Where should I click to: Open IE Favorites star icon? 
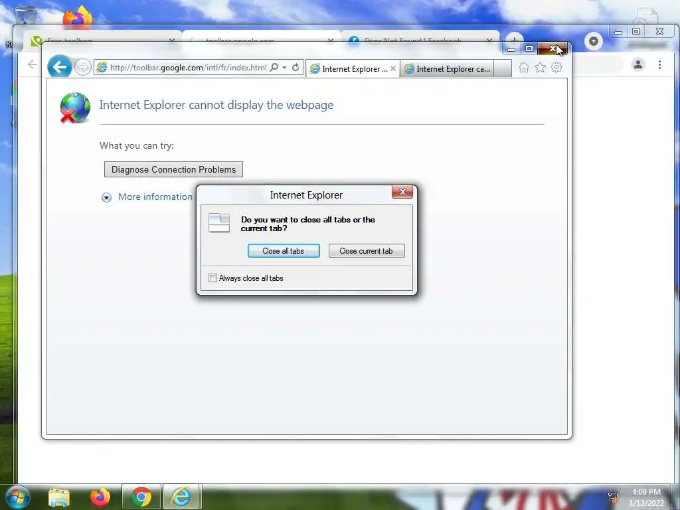click(540, 67)
